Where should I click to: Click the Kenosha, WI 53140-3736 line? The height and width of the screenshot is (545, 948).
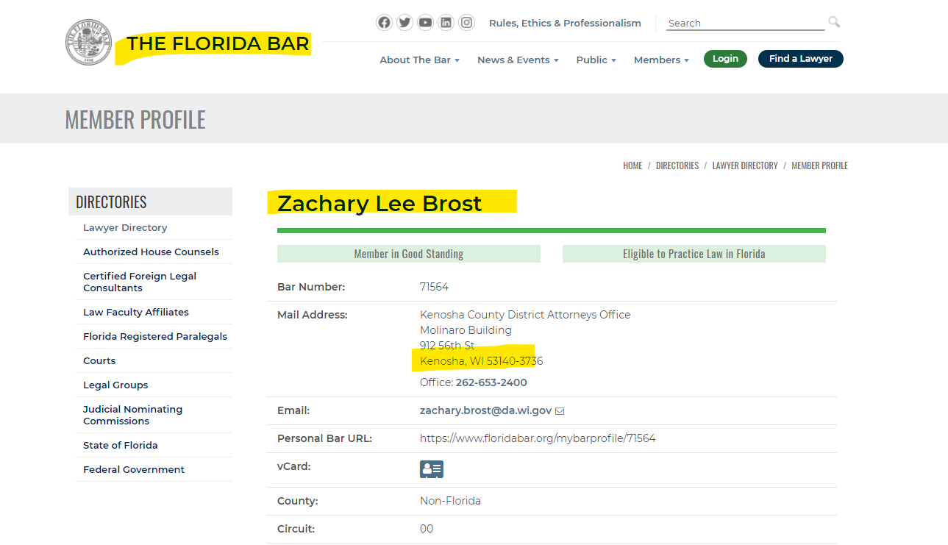click(x=482, y=361)
